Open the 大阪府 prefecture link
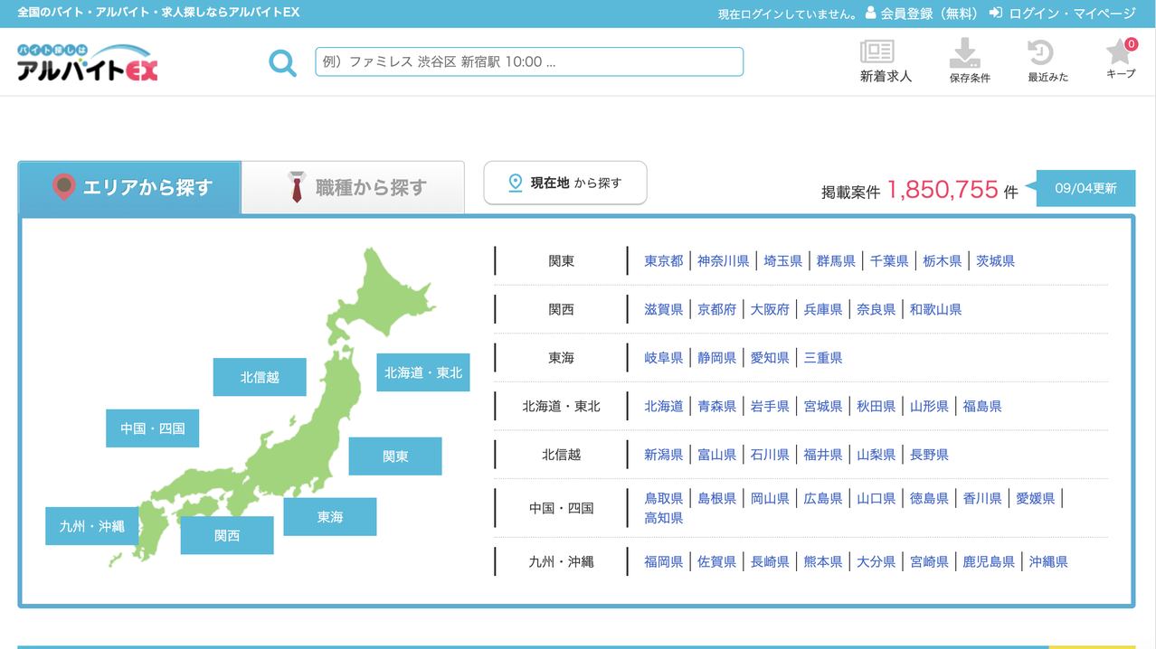 [x=770, y=309]
